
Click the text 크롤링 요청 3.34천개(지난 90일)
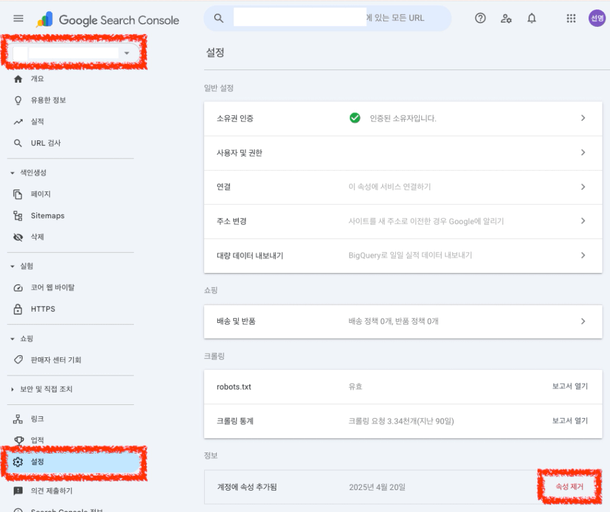pos(401,421)
